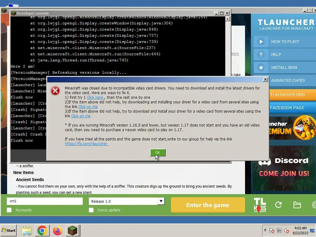Click the Action Center flag tray icon
The width and height of the screenshot is (316, 237).
pyautogui.click(x=272, y=231)
